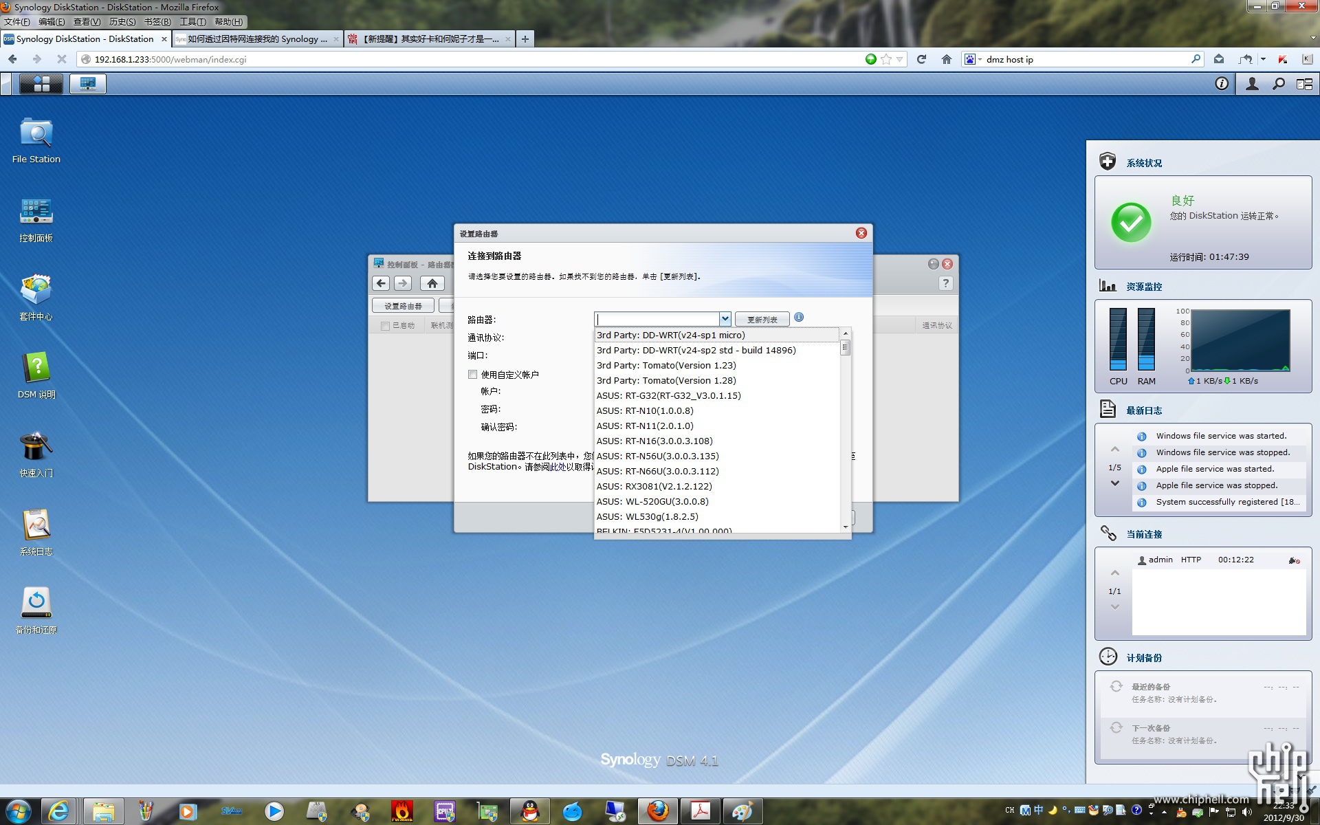The width and height of the screenshot is (1320, 825).
Task: Open the DSM 说明 help icon
Action: pyautogui.click(x=36, y=376)
